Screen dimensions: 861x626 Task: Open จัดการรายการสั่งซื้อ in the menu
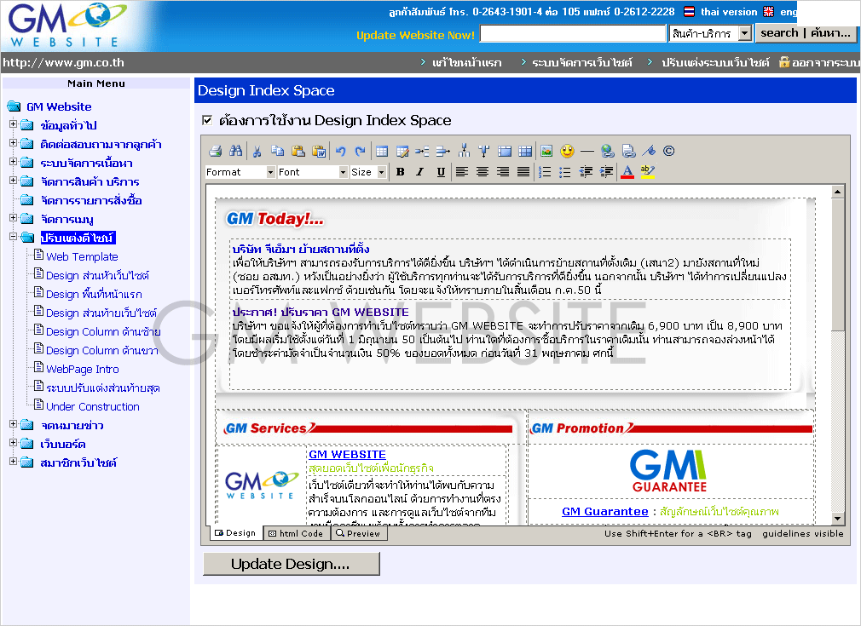click(x=91, y=201)
